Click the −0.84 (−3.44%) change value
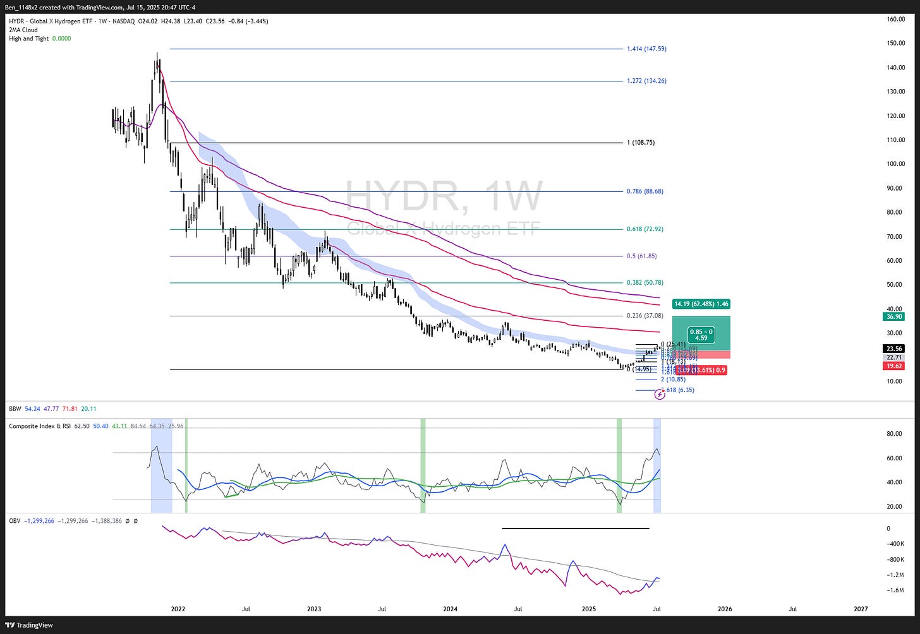920x634 pixels. 247,21
